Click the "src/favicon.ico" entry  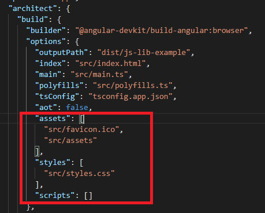click(x=81, y=130)
